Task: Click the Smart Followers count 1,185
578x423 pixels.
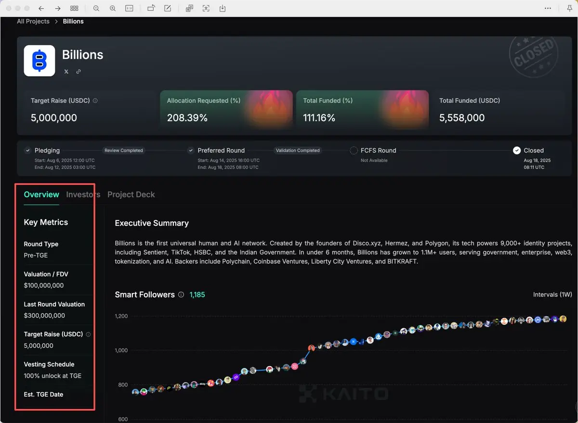Action: [197, 295]
